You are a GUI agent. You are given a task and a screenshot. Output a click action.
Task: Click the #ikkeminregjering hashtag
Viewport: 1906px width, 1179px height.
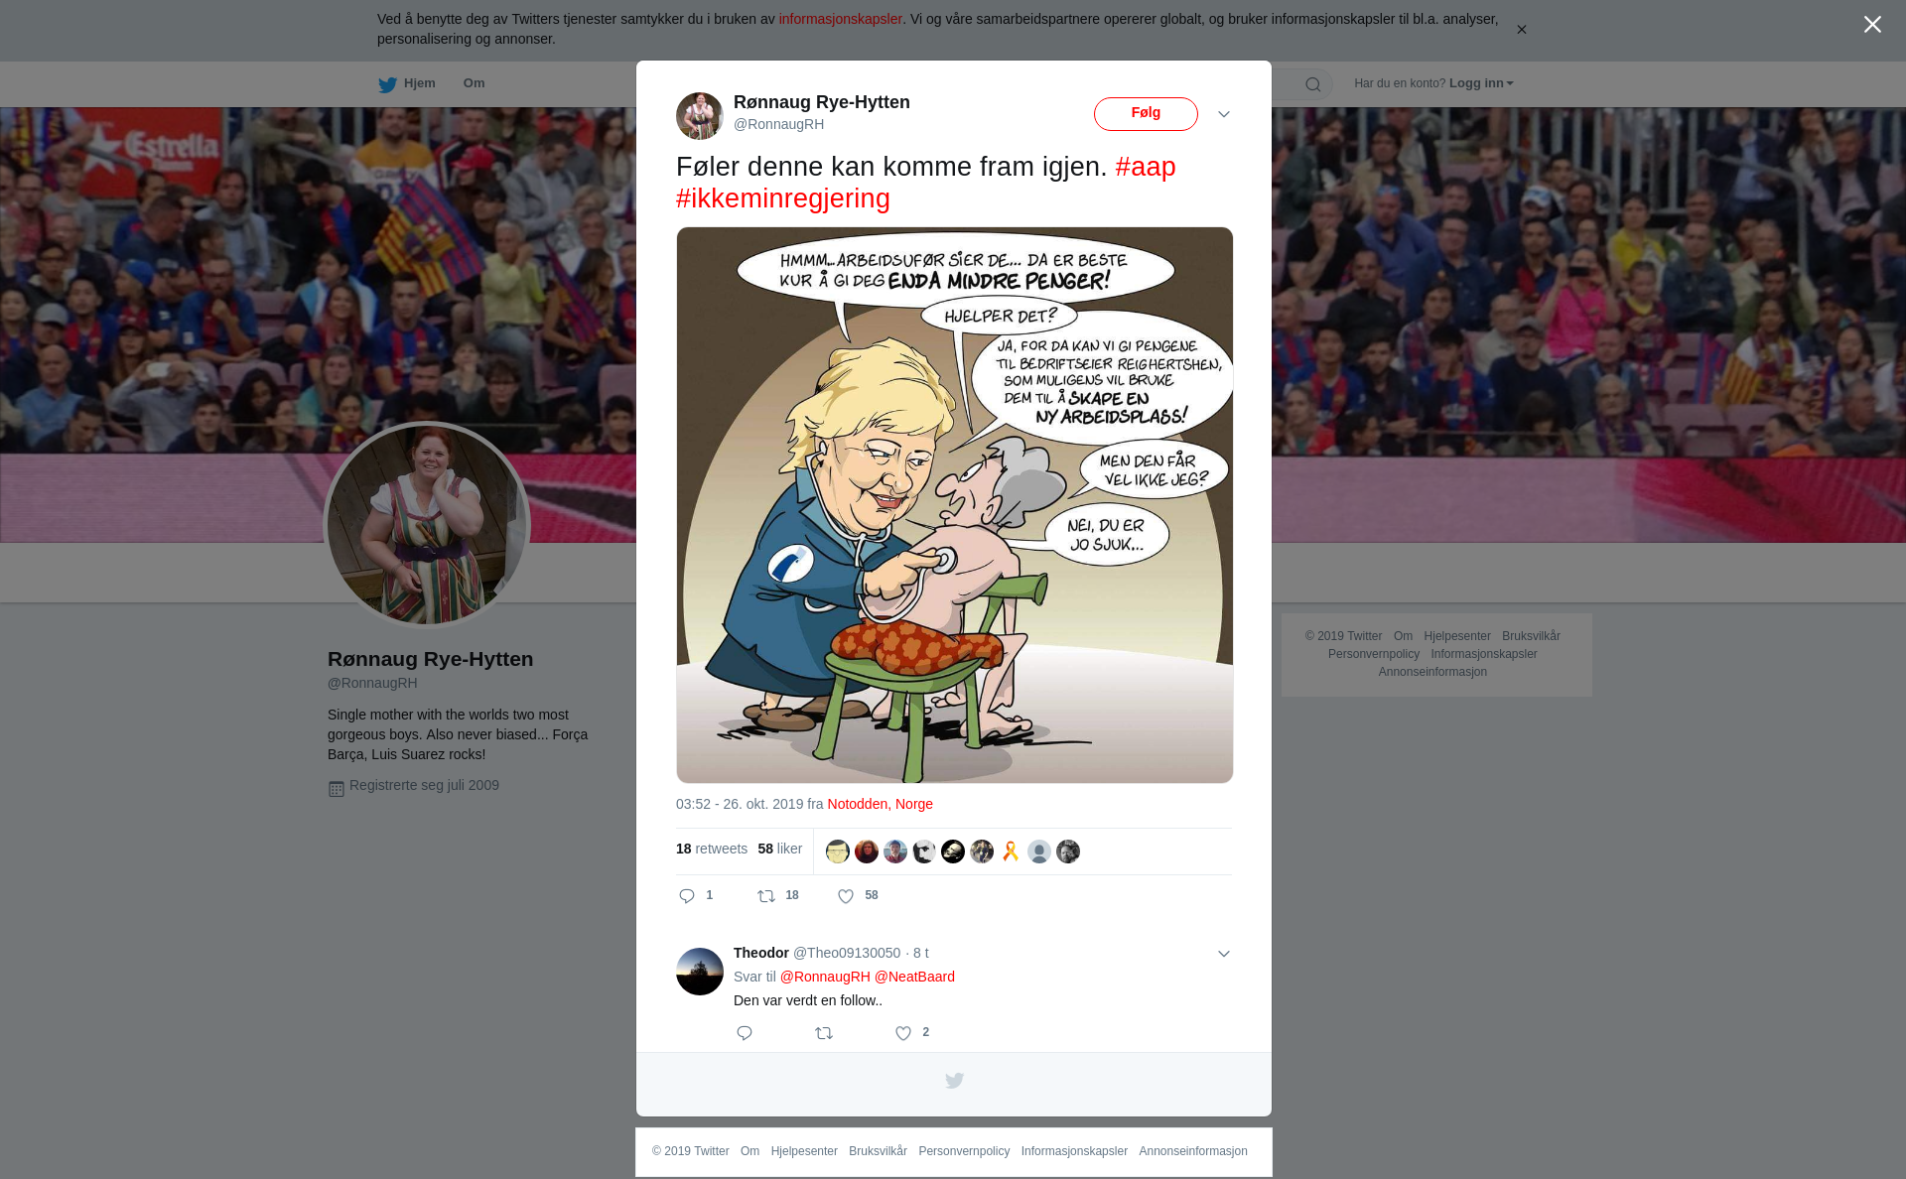pyautogui.click(x=783, y=198)
